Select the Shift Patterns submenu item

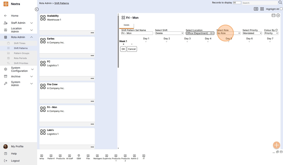[x=20, y=48]
